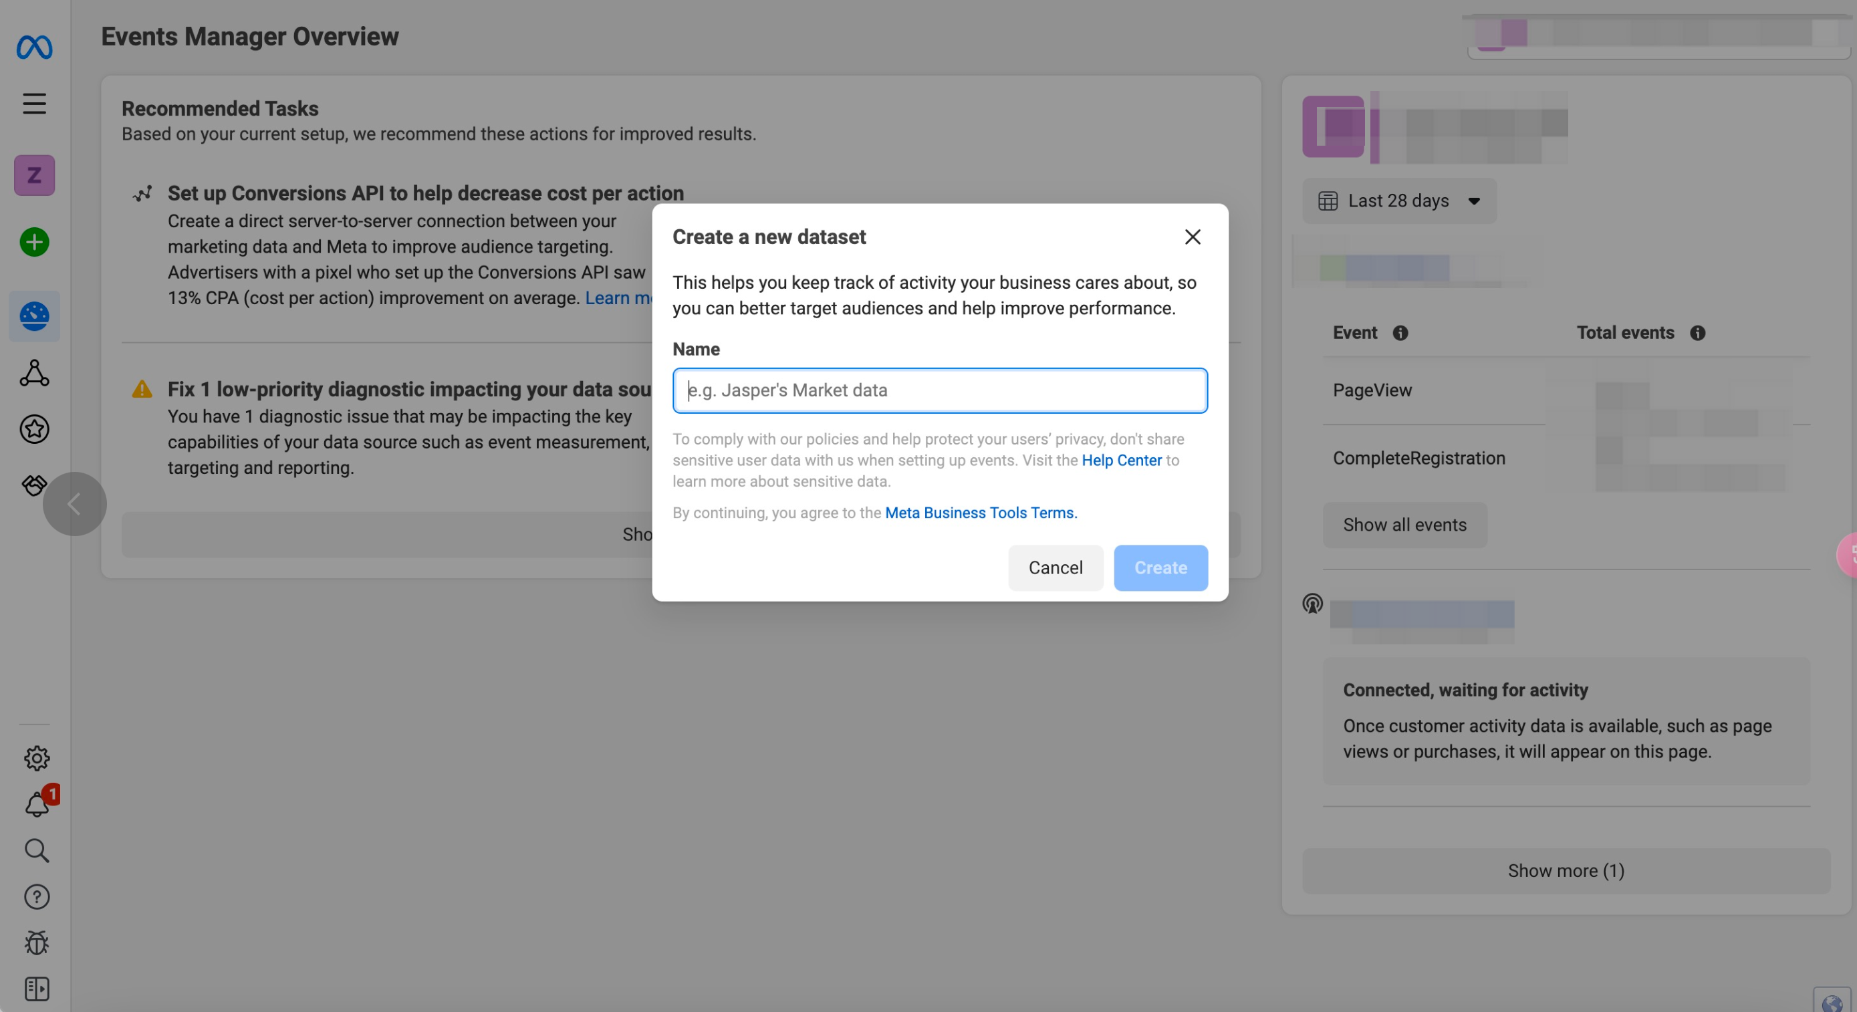Click the data source podcast-style signal icon
Screen dimensions: 1857x1012
[1312, 604]
